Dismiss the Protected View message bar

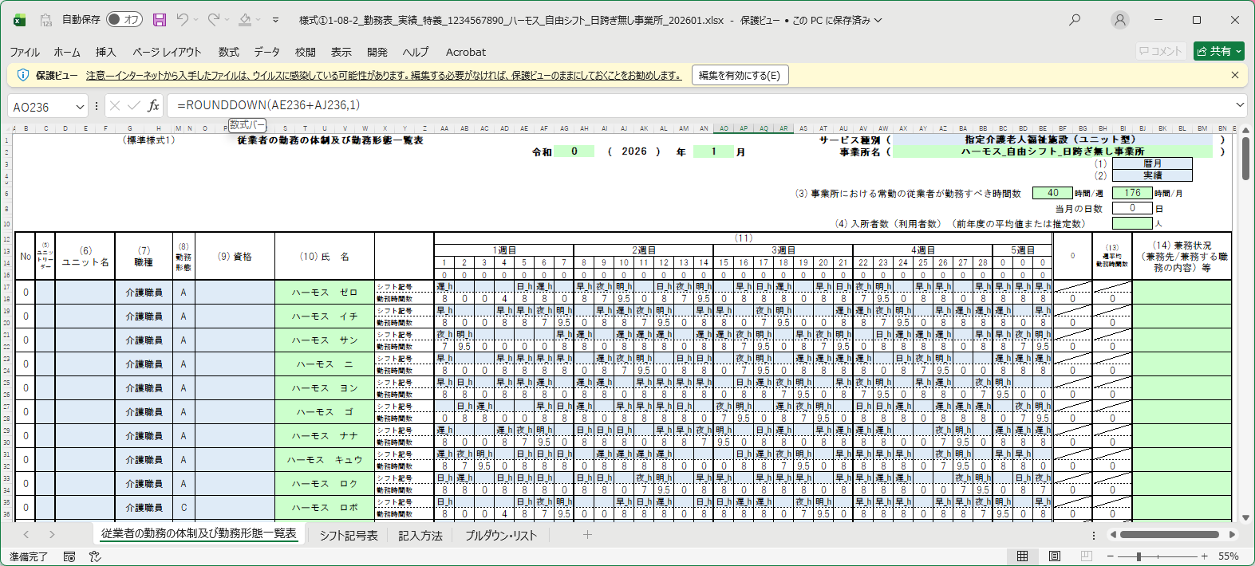coord(1235,75)
